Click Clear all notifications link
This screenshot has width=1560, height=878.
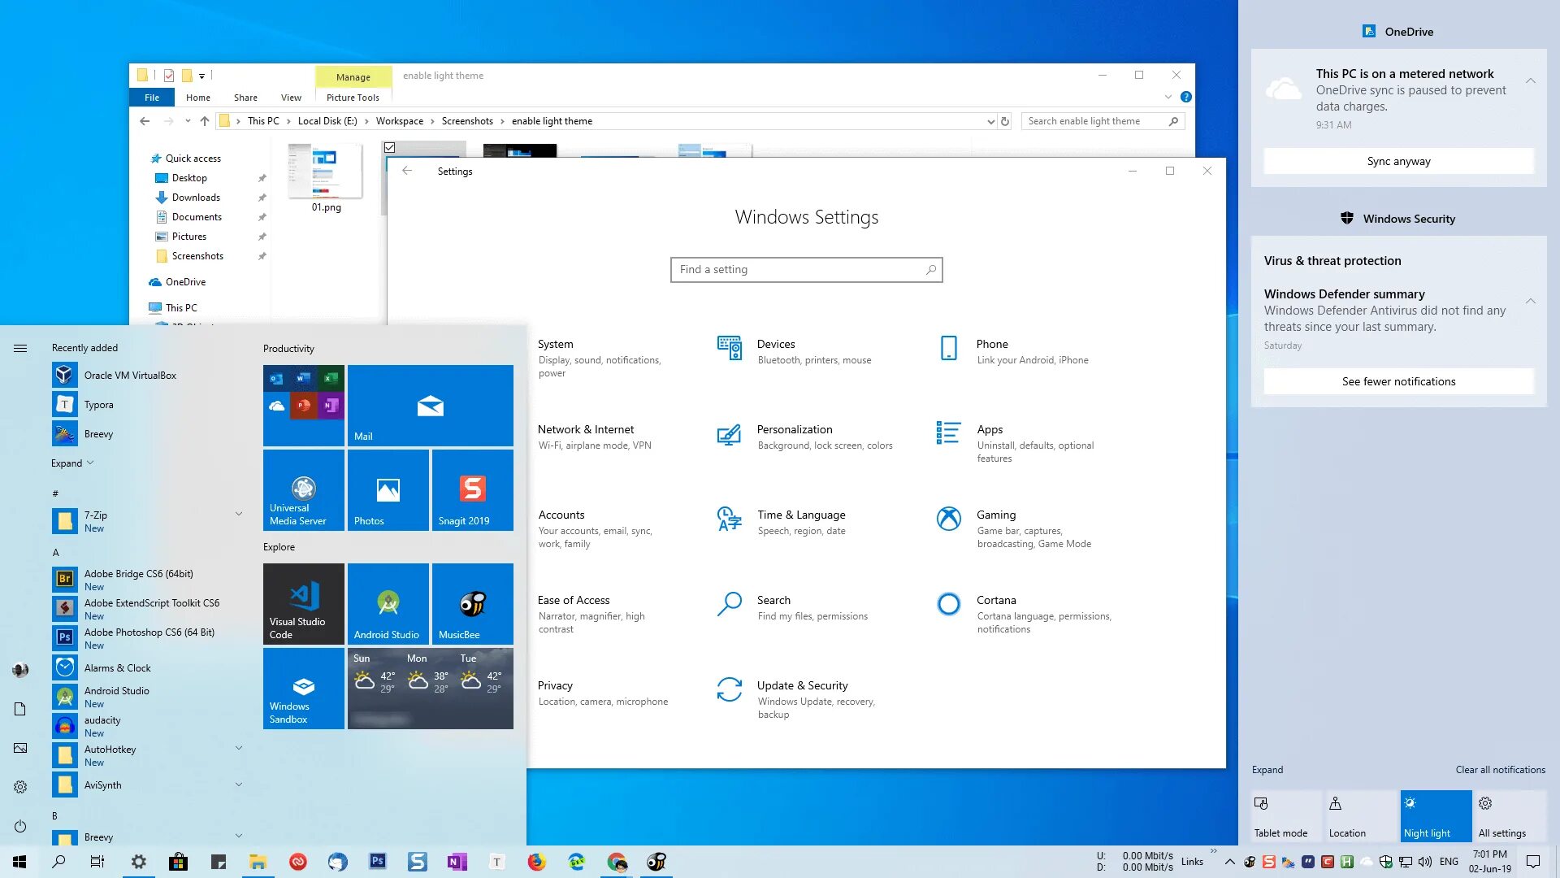tap(1500, 769)
